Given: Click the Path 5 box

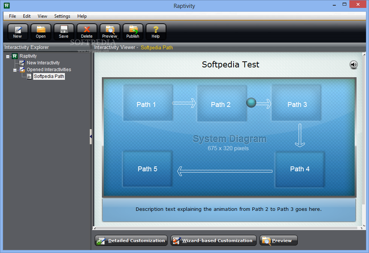Looking at the screenshot, I should (x=147, y=169).
